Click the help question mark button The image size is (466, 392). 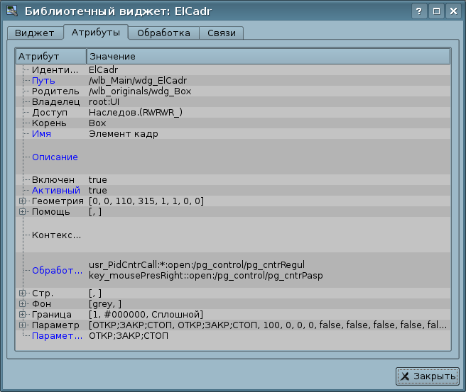(x=420, y=11)
